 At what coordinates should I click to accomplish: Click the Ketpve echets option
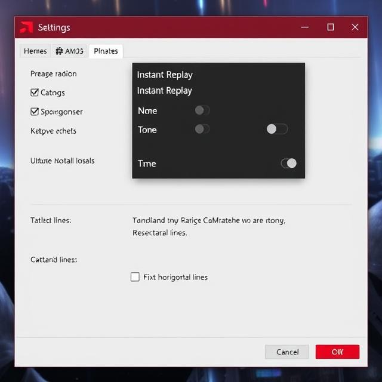pos(53,131)
